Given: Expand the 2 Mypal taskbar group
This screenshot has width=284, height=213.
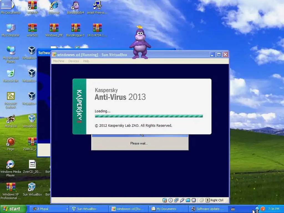Looking at the screenshot, I should (x=49, y=209).
